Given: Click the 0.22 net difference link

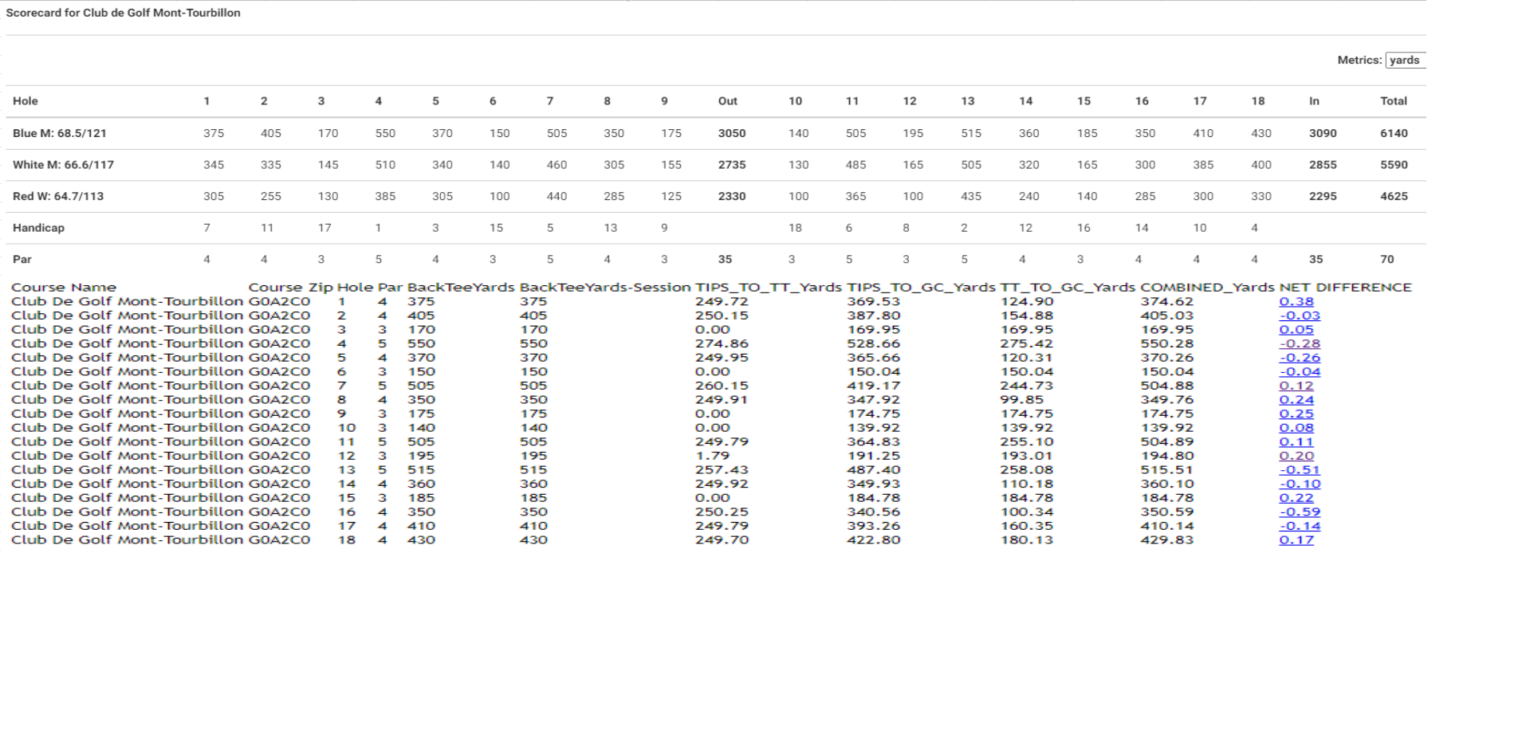Looking at the screenshot, I should tap(1296, 498).
